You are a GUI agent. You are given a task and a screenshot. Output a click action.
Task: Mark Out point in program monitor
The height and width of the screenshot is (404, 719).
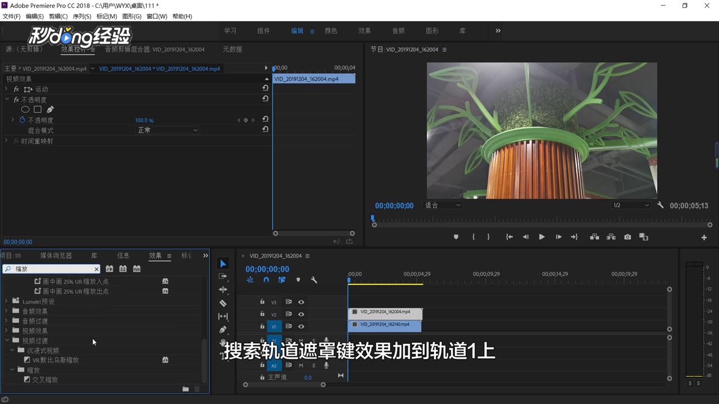[488, 237]
